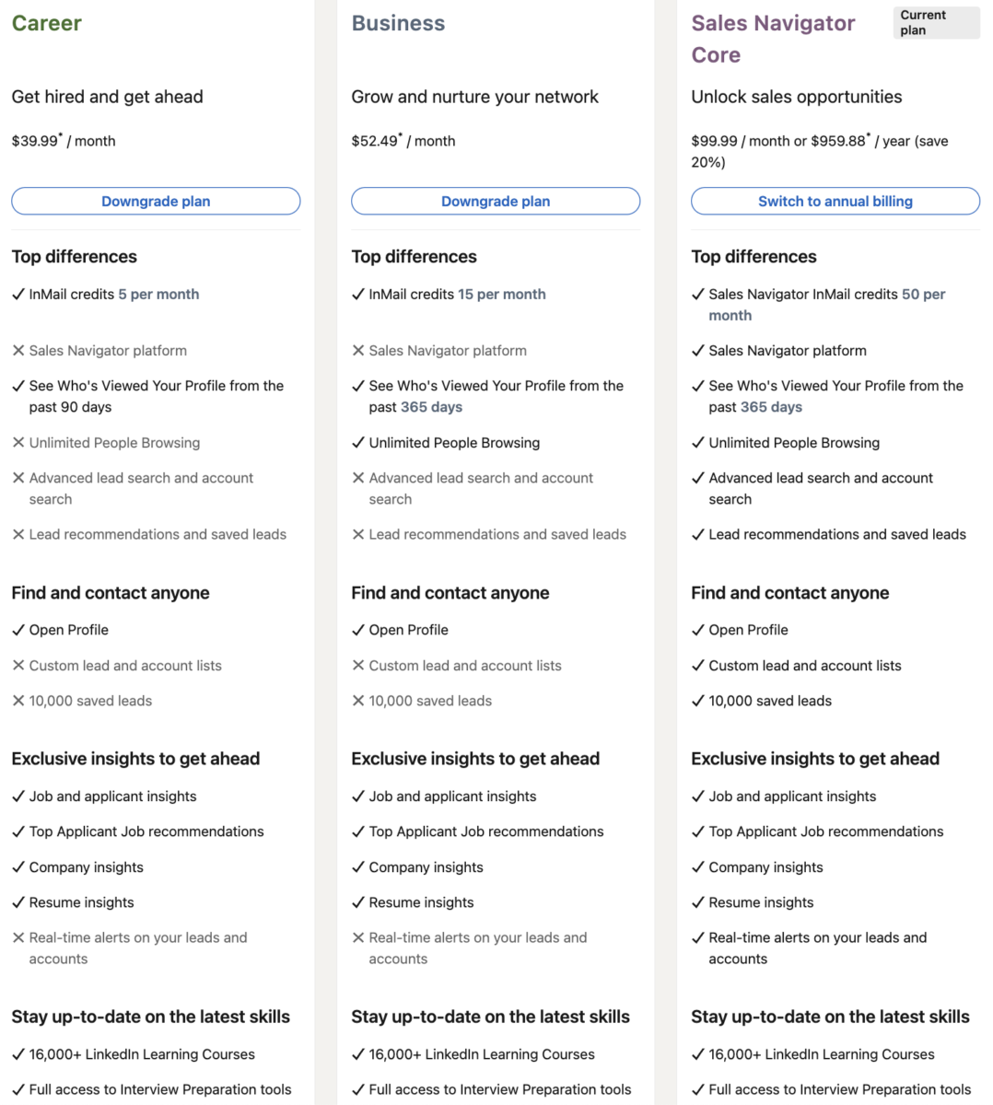The width and height of the screenshot is (993, 1105).
Task: Click Downgrade plan under Career
Action: click(x=156, y=202)
